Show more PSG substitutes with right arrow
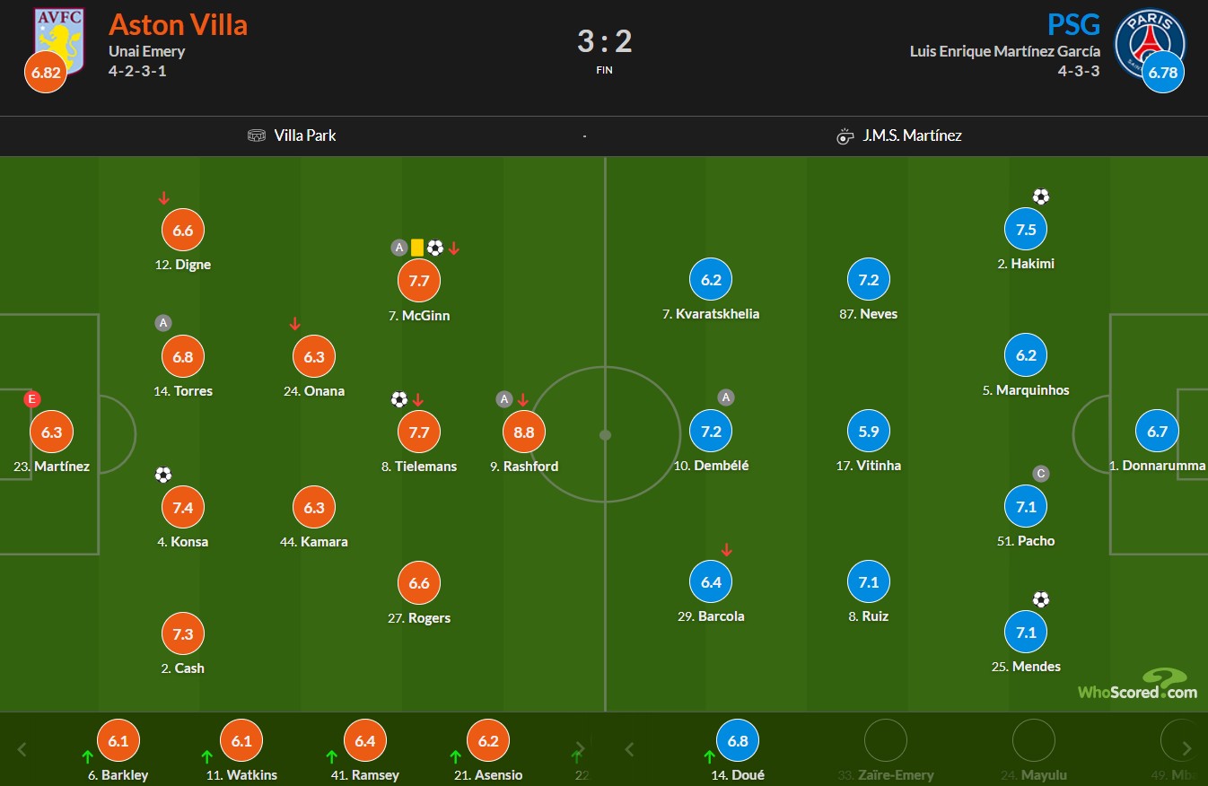The width and height of the screenshot is (1208, 786). pyautogui.click(x=1186, y=748)
